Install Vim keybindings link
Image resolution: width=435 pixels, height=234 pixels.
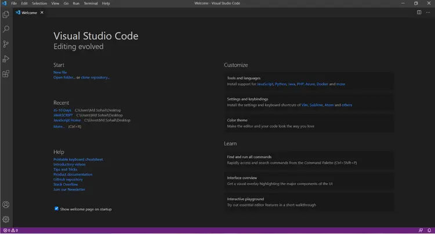[x=304, y=105]
